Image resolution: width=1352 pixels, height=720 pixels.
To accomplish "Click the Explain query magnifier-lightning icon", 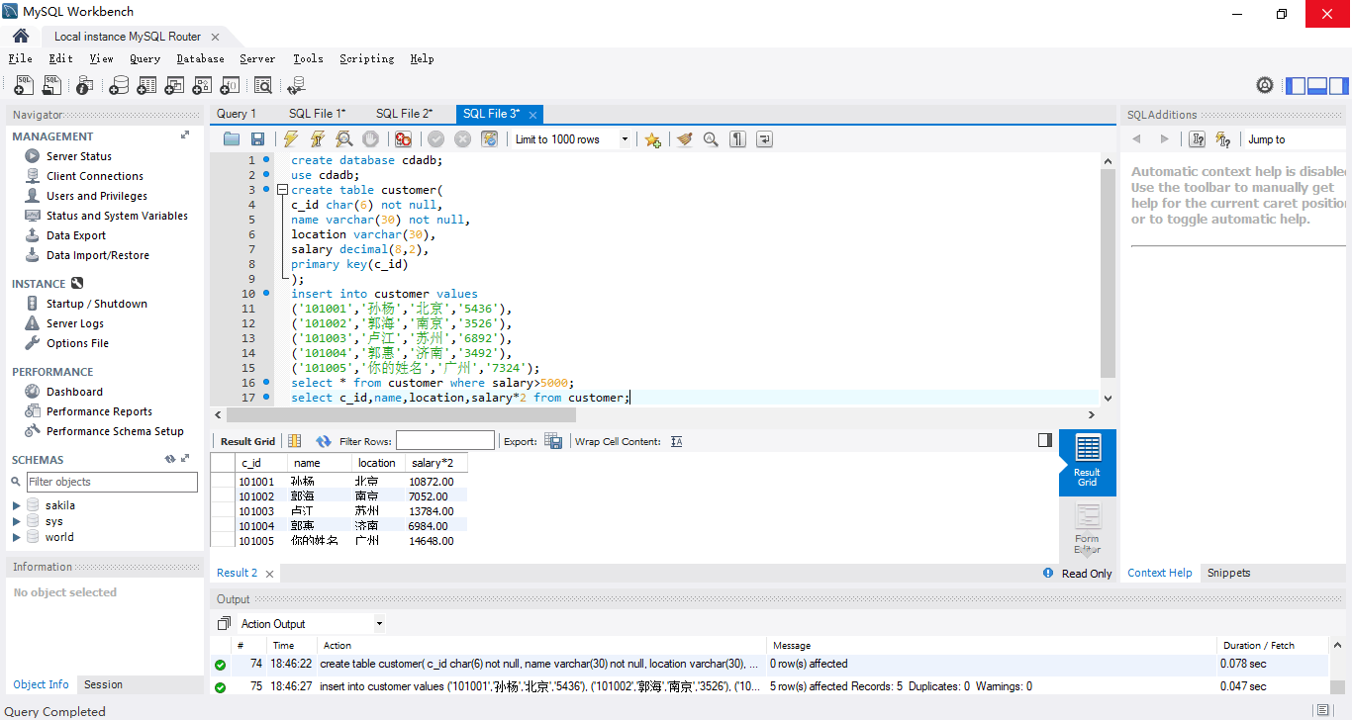I will click(343, 139).
